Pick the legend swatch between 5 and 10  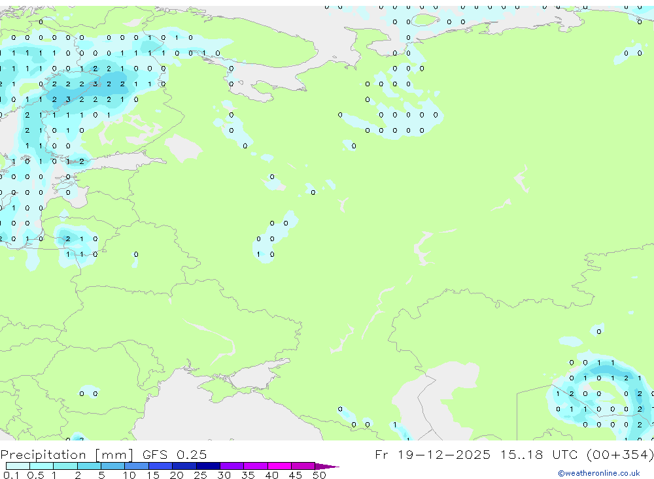pyautogui.click(x=113, y=466)
